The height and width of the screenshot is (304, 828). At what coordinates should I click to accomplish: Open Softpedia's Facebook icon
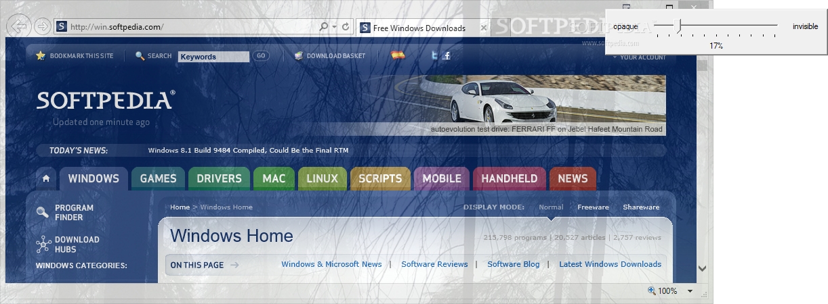click(447, 55)
